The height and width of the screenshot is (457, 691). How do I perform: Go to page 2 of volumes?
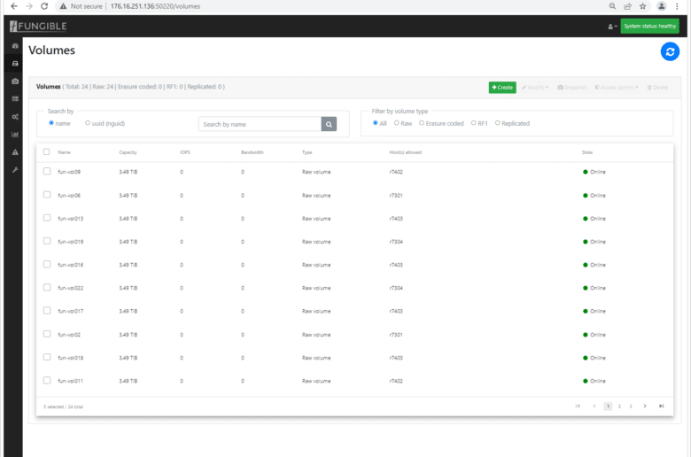[619, 407]
